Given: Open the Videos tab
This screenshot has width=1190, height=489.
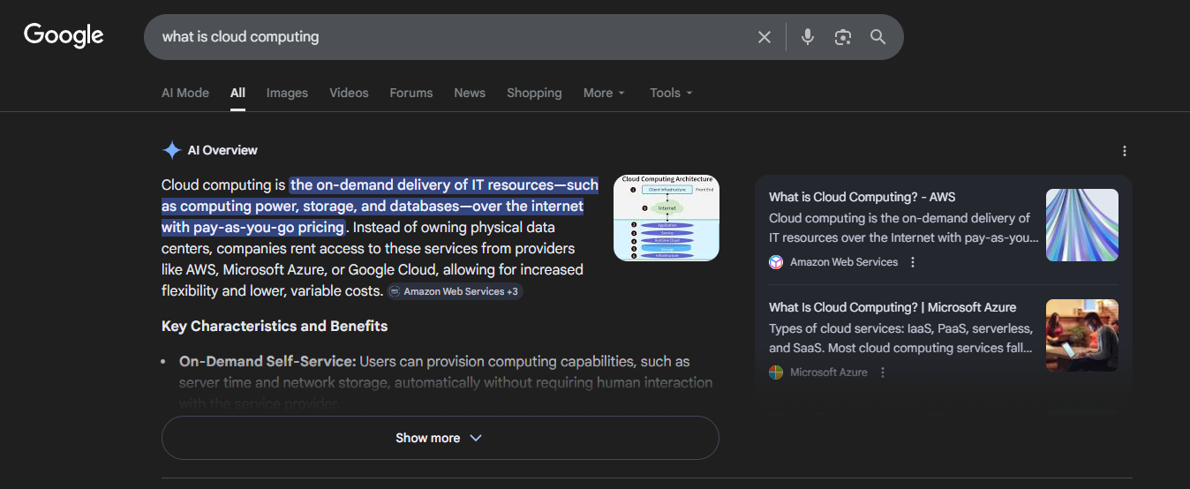Looking at the screenshot, I should (349, 93).
